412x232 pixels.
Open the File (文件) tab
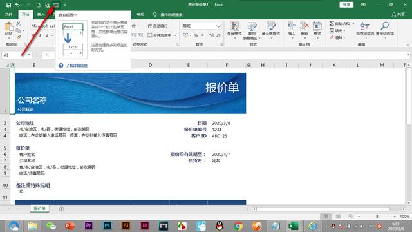point(8,14)
